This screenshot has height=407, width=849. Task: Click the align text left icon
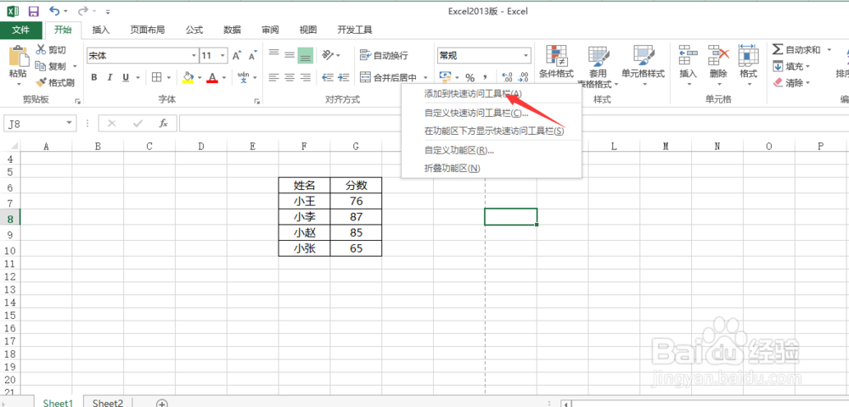(x=274, y=77)
